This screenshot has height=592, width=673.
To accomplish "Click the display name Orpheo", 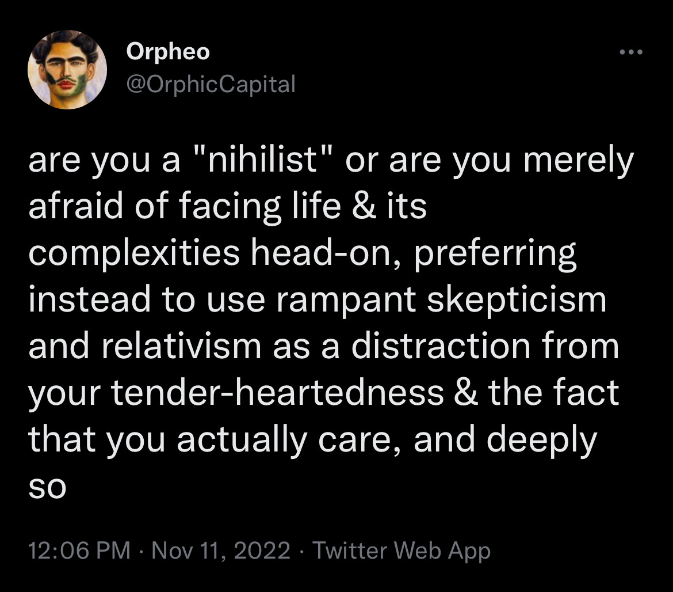I will coord(168,52).
